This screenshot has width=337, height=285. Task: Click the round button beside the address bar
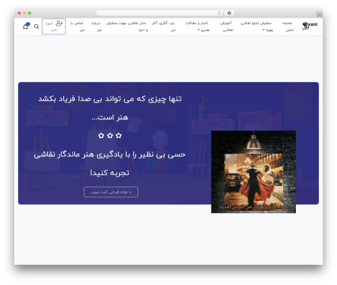click(x=229, y=13)
